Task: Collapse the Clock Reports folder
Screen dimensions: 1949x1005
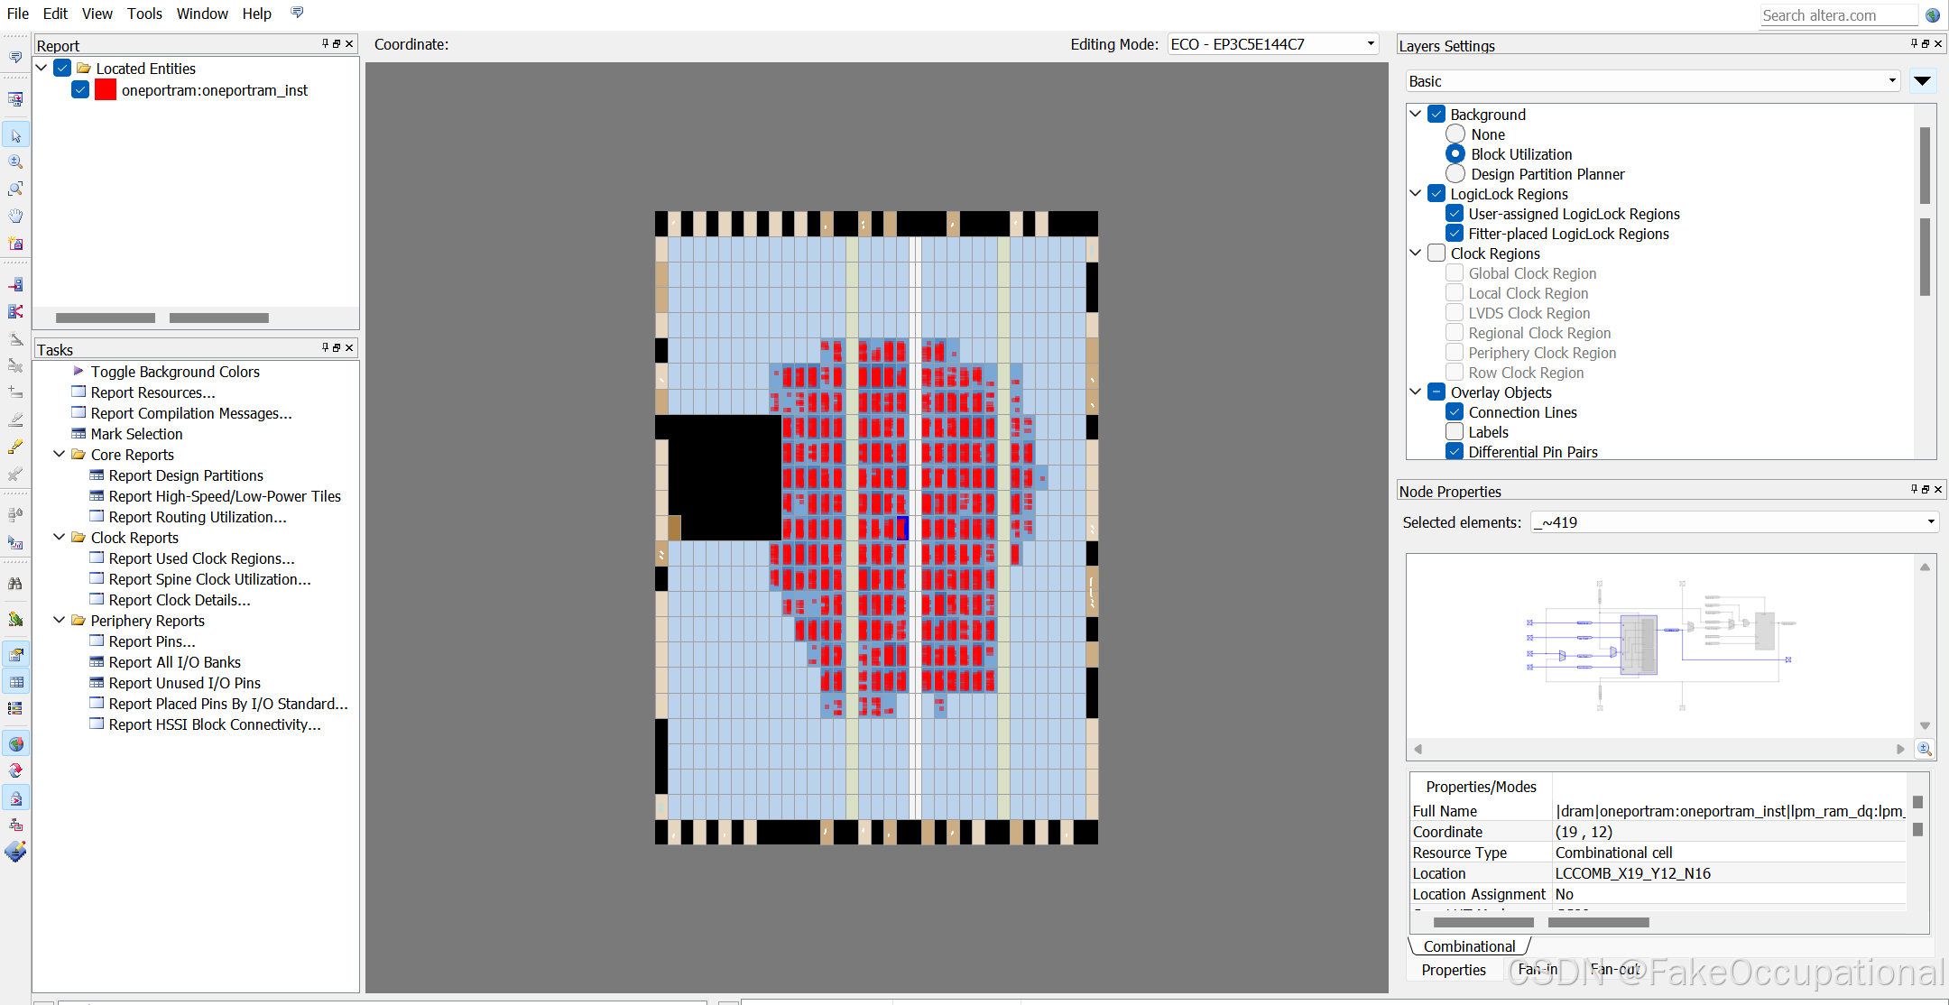Action: pos(60,538)
